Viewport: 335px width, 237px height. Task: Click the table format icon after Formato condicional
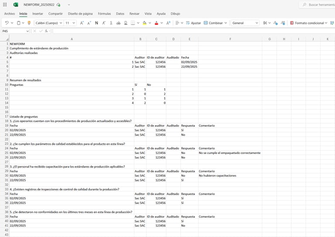332,23
